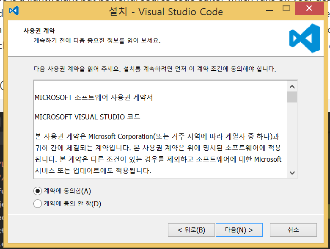Click the license scrollbar up arrow
330x249 pixels.
292,86
